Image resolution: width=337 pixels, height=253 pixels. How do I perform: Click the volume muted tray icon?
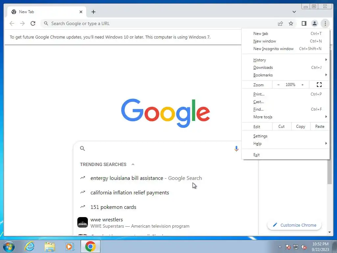304,247
